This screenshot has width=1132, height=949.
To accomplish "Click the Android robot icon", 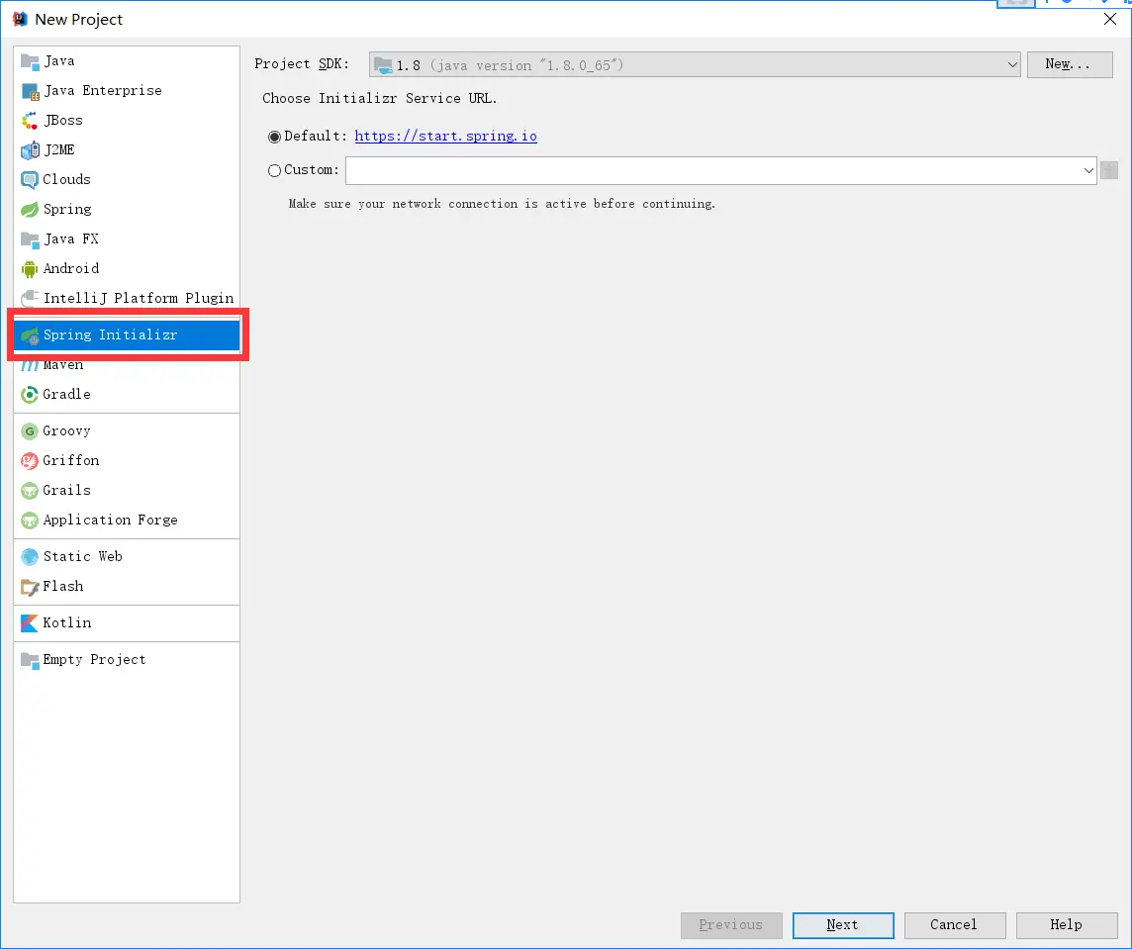I will (30, 268).
